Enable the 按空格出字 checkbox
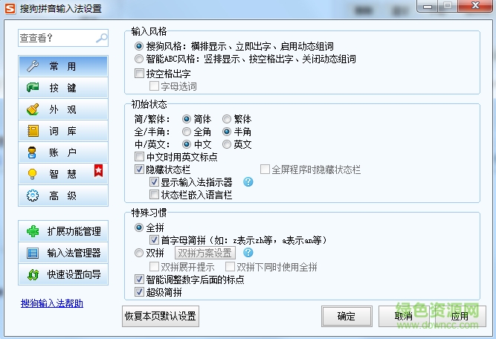This screenshot has height=339, width=496. click(140, 74)
